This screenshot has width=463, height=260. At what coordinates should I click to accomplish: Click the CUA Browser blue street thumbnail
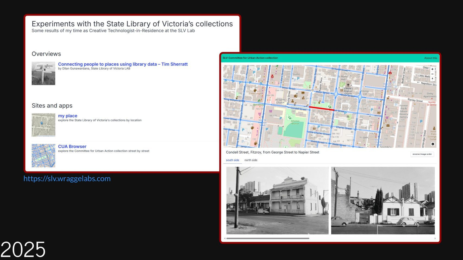click(x=43, y=155)
